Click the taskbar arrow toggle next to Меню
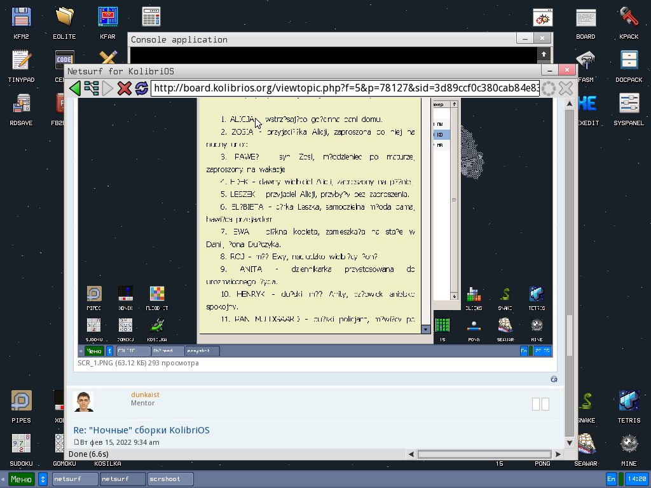The height and width of the screenshot is (488, 651). [x=43, y=478]
